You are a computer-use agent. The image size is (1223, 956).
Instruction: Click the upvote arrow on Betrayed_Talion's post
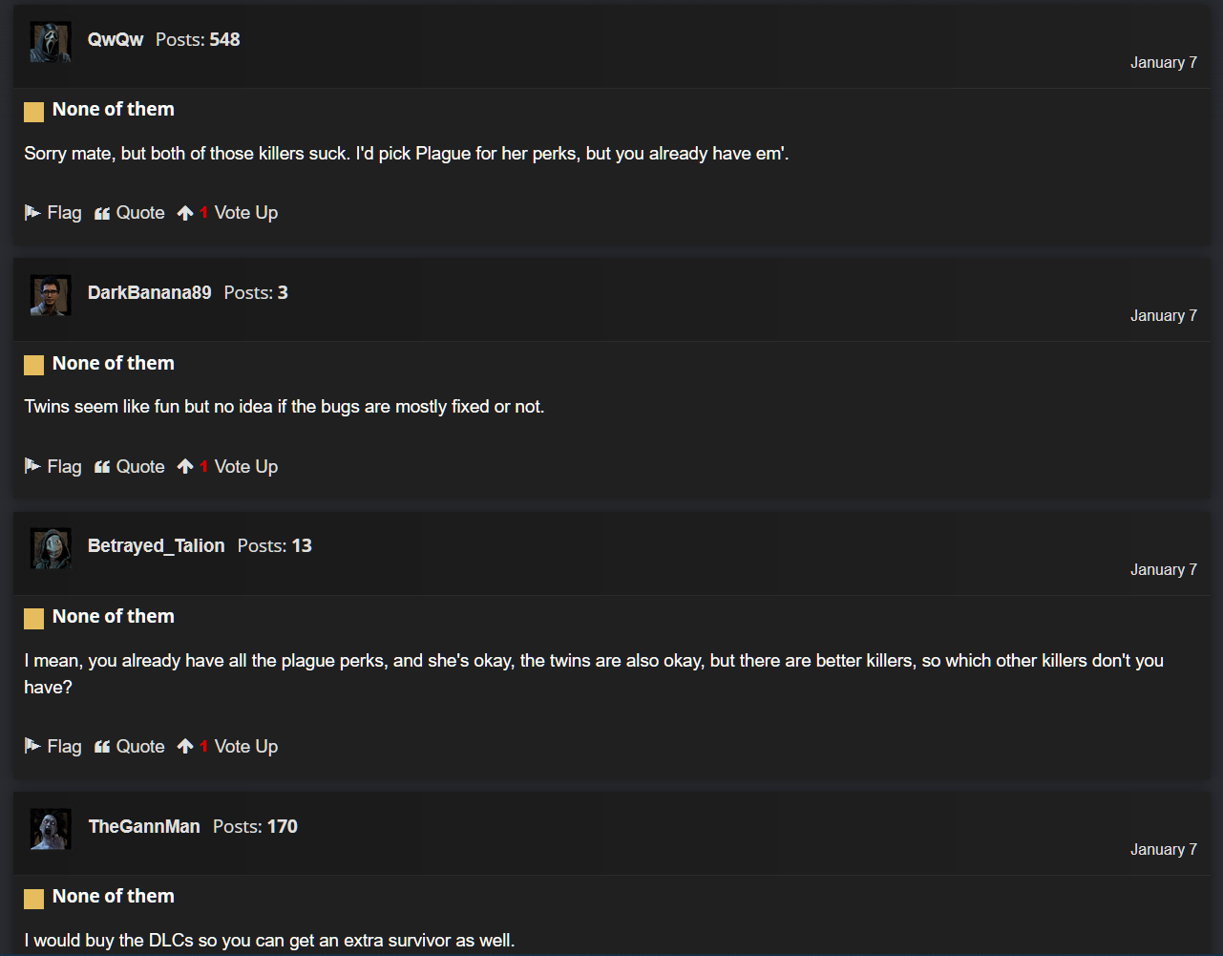point(185,747)
